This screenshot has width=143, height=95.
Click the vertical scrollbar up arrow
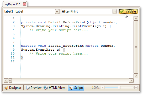coord(136,19)
